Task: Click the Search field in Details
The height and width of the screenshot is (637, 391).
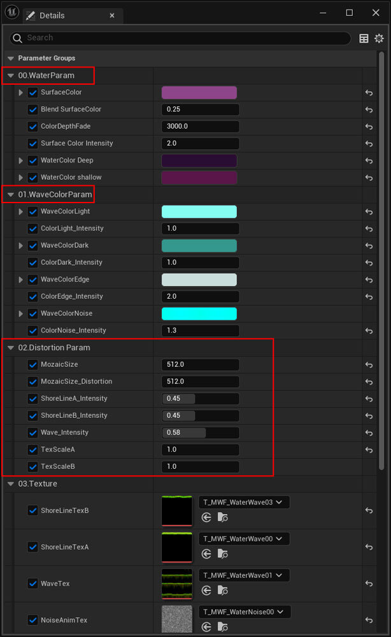Action: tap(185, 38)
